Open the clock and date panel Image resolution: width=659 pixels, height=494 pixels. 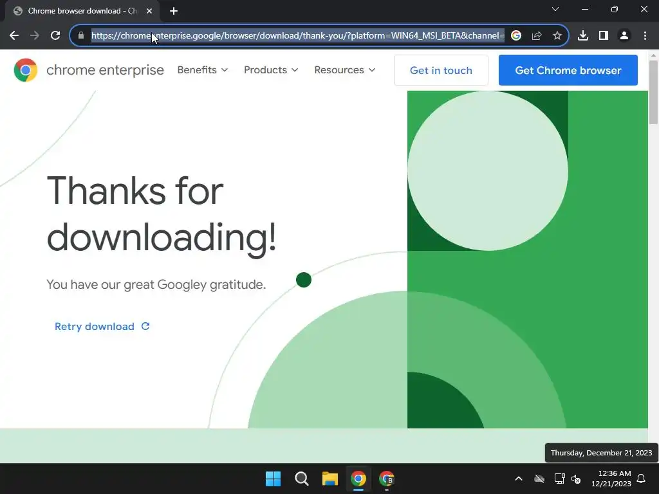[x=611, y=479]
